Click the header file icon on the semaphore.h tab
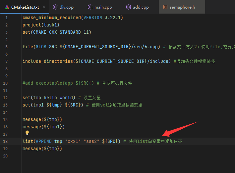Screen dimensions: 235x173 [165, 7]
